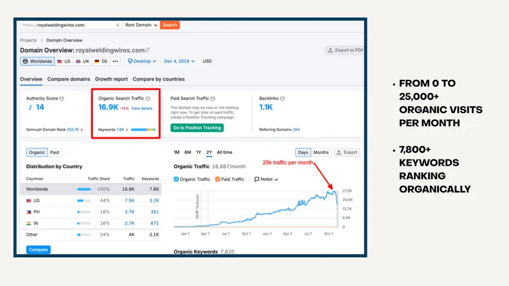Show chart by Months

tap(321, 152)
